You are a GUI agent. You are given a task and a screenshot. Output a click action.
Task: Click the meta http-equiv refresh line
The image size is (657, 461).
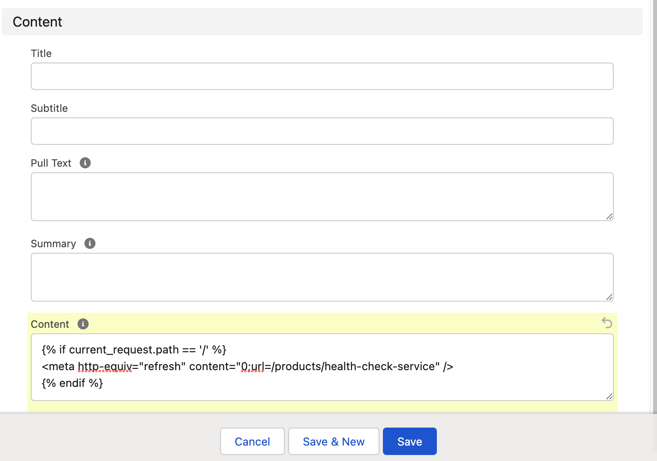tap(248, 366)
